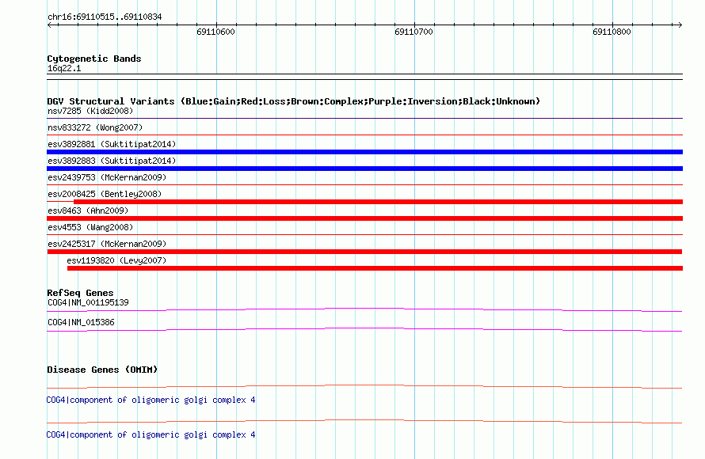Open variant esv3892883 (Suktitipat2014)

[x=112, y=161]
